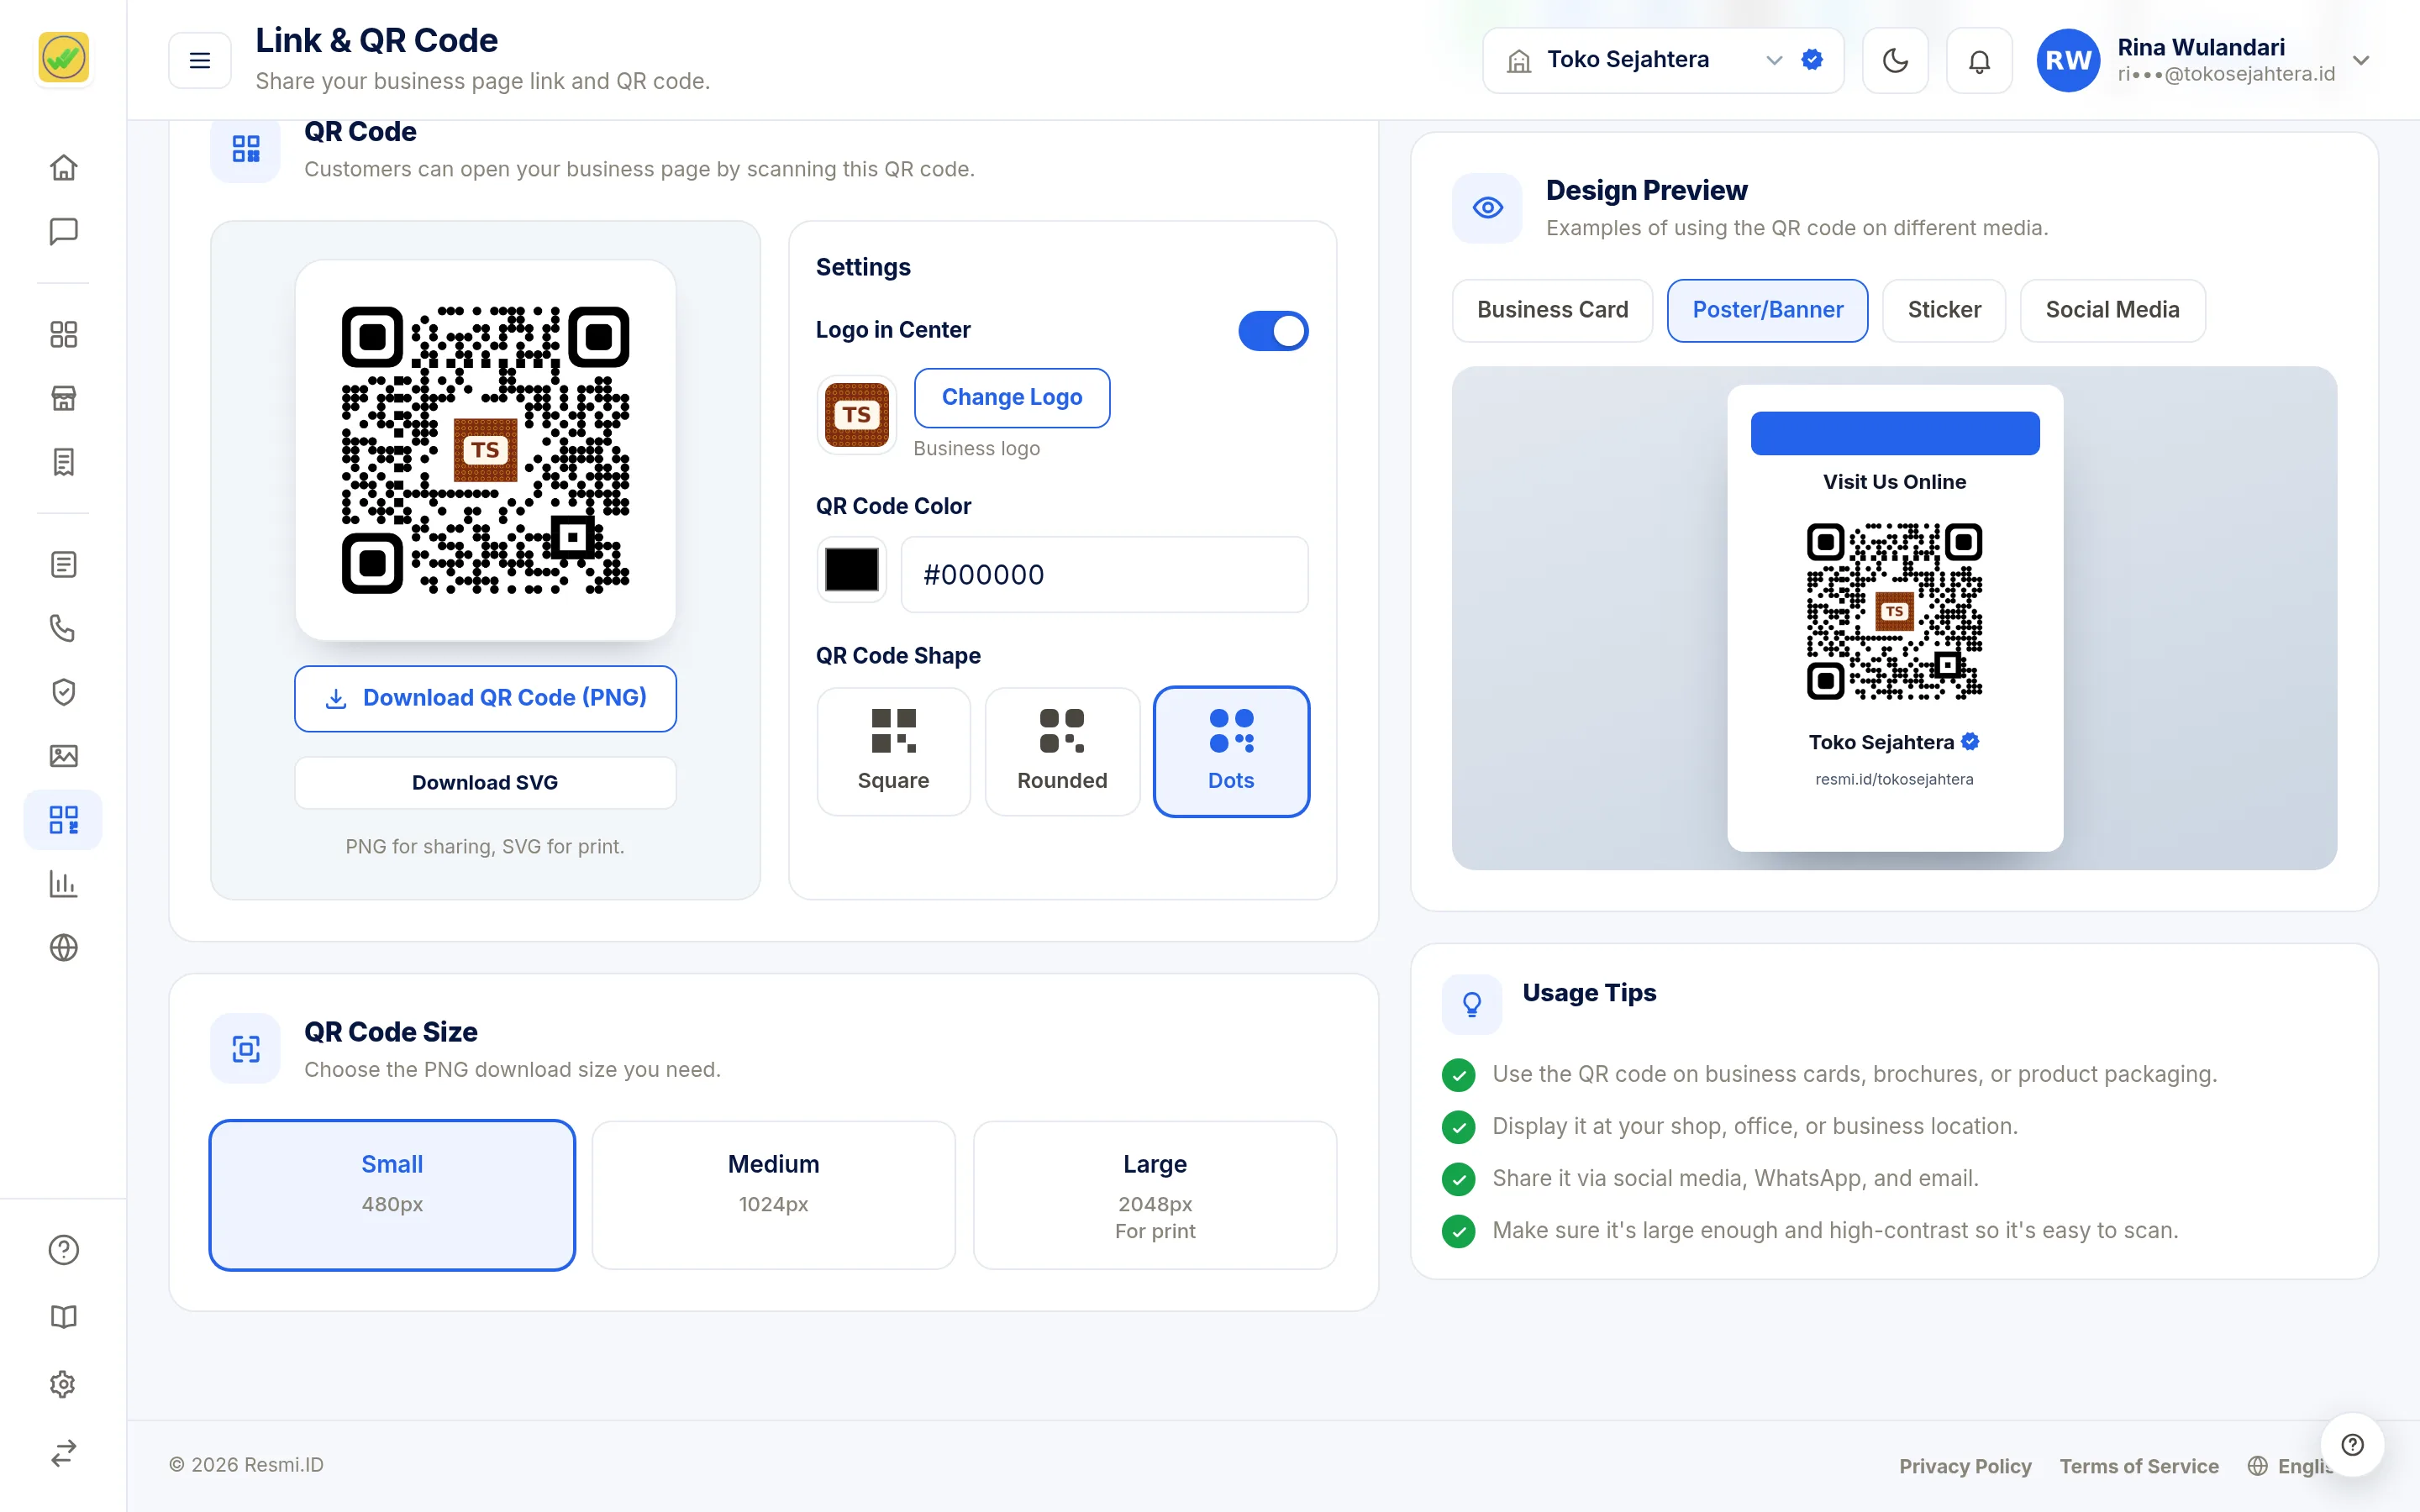Viewport: 2420px width, 1512px height.
Task: Click the #000000 hex color field
Action: pyautogui.click(x=1104, y=574)
